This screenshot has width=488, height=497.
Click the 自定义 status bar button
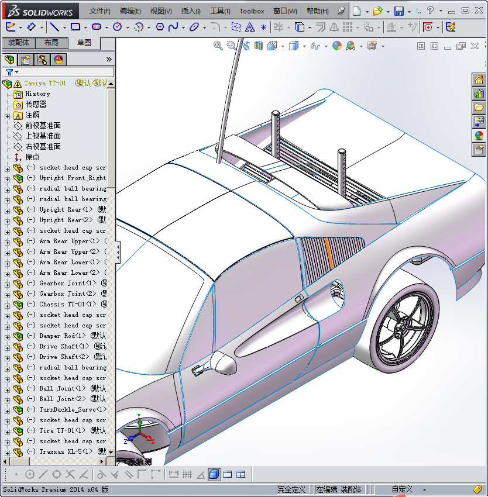[x=402, y=489]
